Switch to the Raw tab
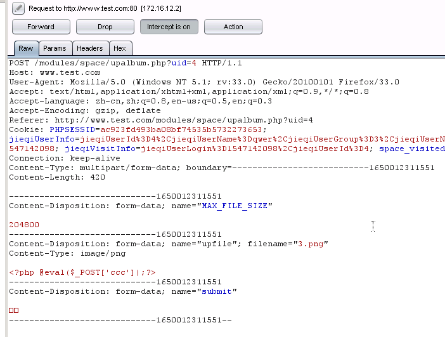445x337 pixels. [26, 48]
